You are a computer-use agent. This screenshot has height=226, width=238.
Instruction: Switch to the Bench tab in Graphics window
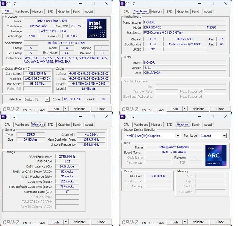tap(196, 125)
